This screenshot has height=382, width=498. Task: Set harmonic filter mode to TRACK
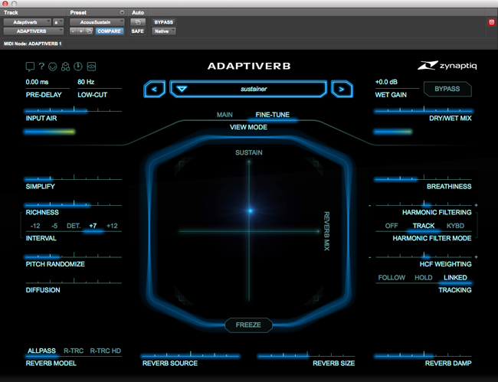pos(424,226)
